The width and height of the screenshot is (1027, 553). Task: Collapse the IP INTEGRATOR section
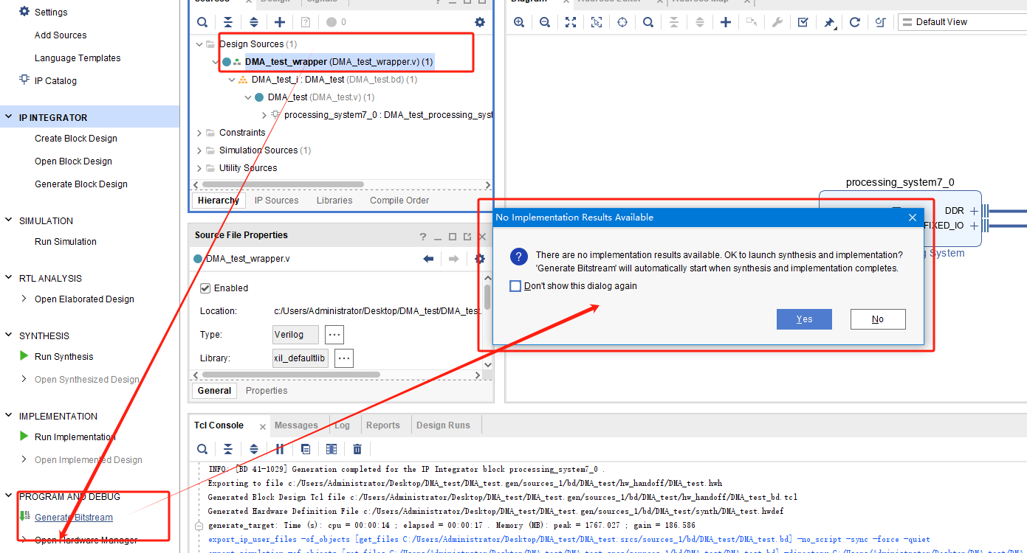[x=10, y=117]
